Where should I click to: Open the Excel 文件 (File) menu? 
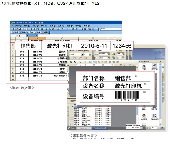[18, 26]
